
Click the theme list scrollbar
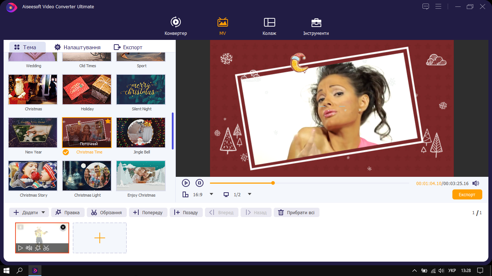tap(173, 131)
